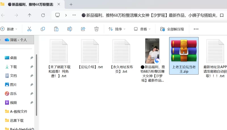Click the back navigation arrow

(3, 15)
